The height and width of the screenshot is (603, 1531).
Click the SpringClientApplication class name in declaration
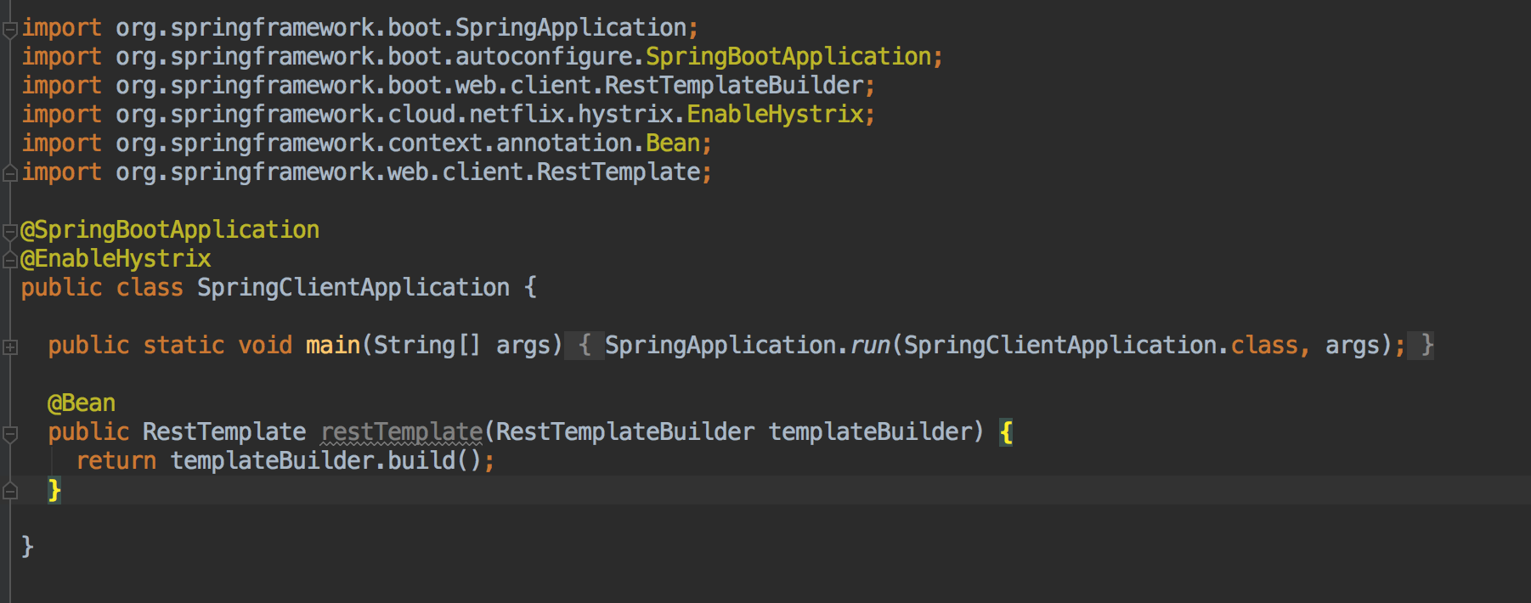pos(353,288)
